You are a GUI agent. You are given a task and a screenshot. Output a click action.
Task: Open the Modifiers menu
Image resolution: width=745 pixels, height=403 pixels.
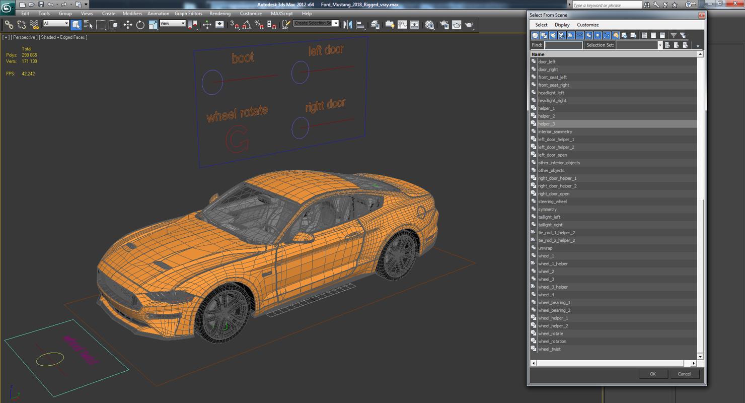132,14
